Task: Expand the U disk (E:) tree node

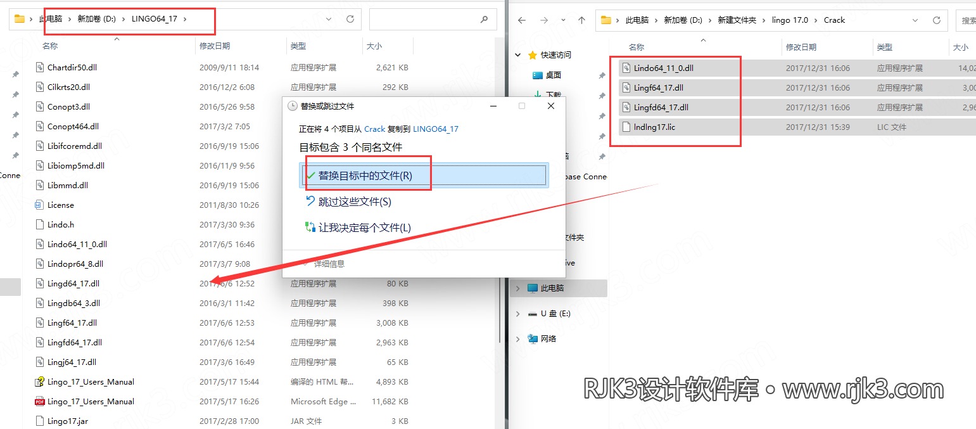Action: click(518, 314)
